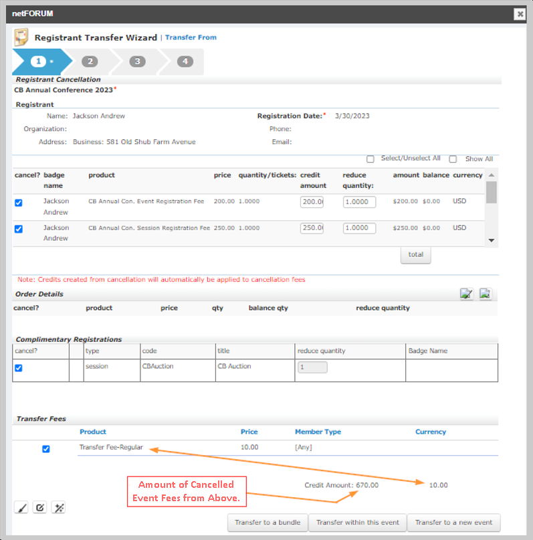Click credit amount field showing 250.00
Screen dimensions: 533x540
(x=312, y=228)
